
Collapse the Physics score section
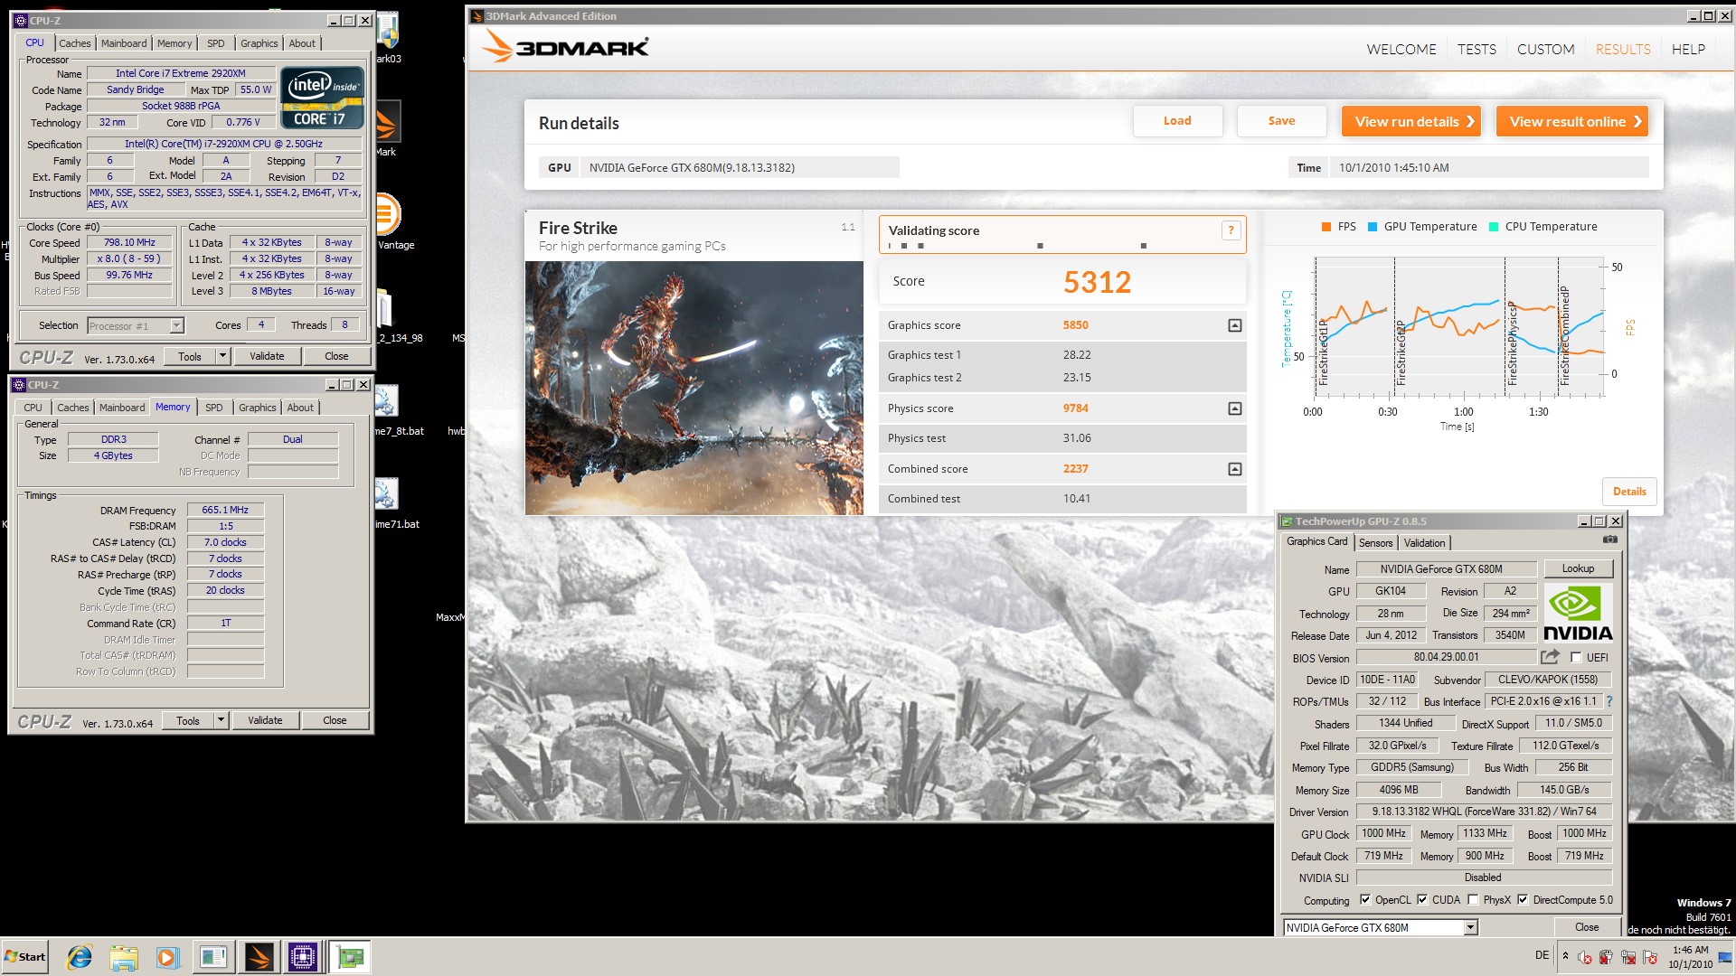click(x=1234, y=408)
